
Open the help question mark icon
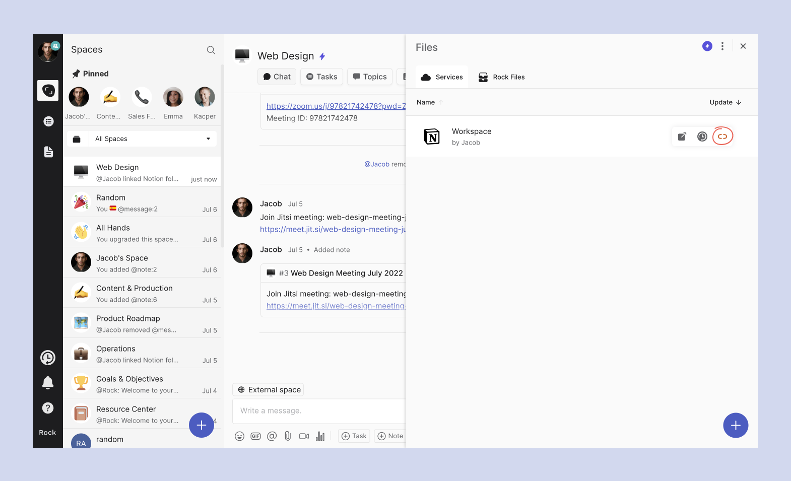48,408
